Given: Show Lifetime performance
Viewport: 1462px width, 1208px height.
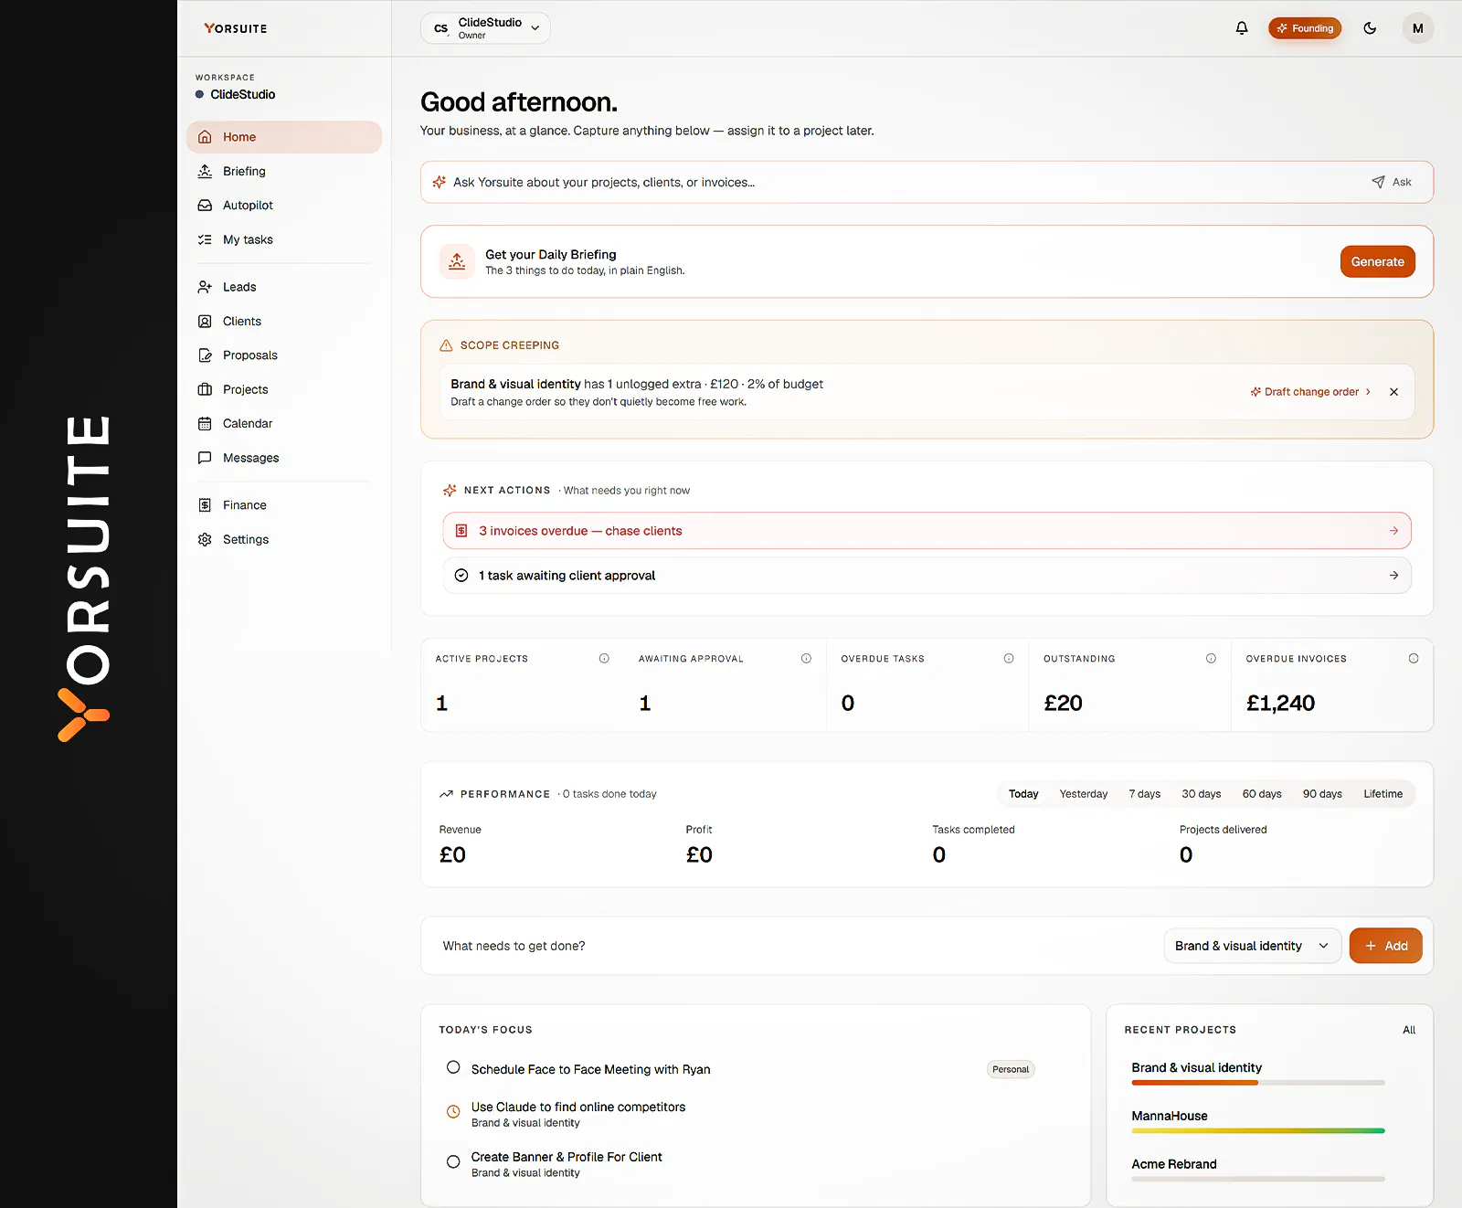Looking at the screenshot, I should 1383,794.
